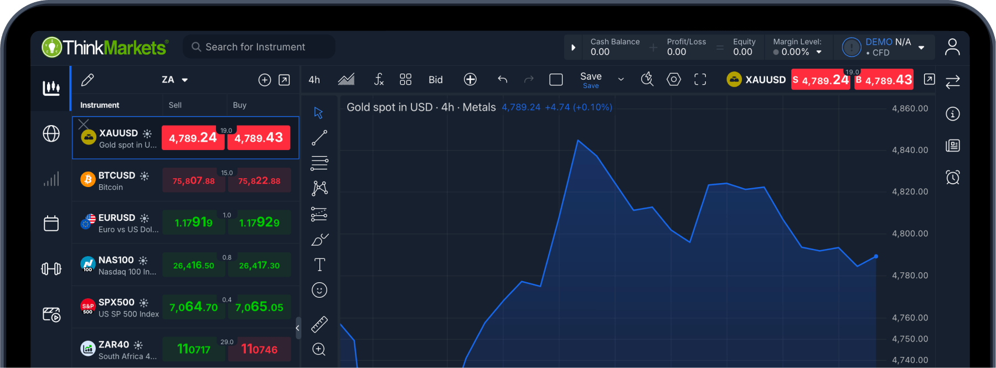
Task: Open the emoji sticker tool
Action: (319, 290)
